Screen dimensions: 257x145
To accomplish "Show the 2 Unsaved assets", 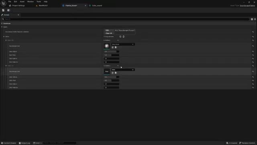I will point(232,143).
